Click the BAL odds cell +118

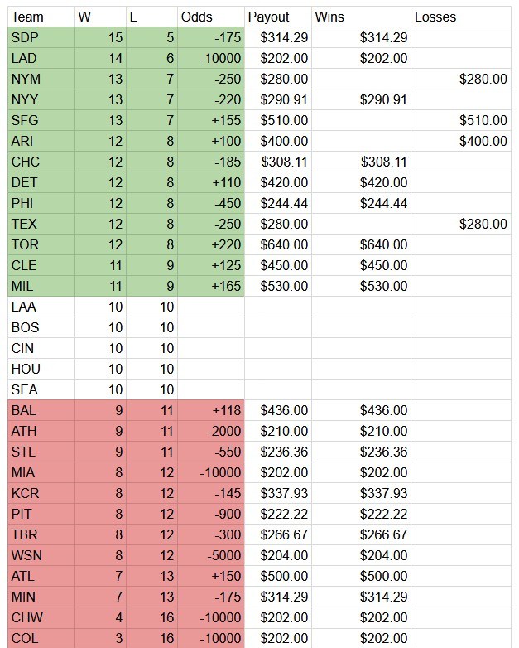point(211,411)
